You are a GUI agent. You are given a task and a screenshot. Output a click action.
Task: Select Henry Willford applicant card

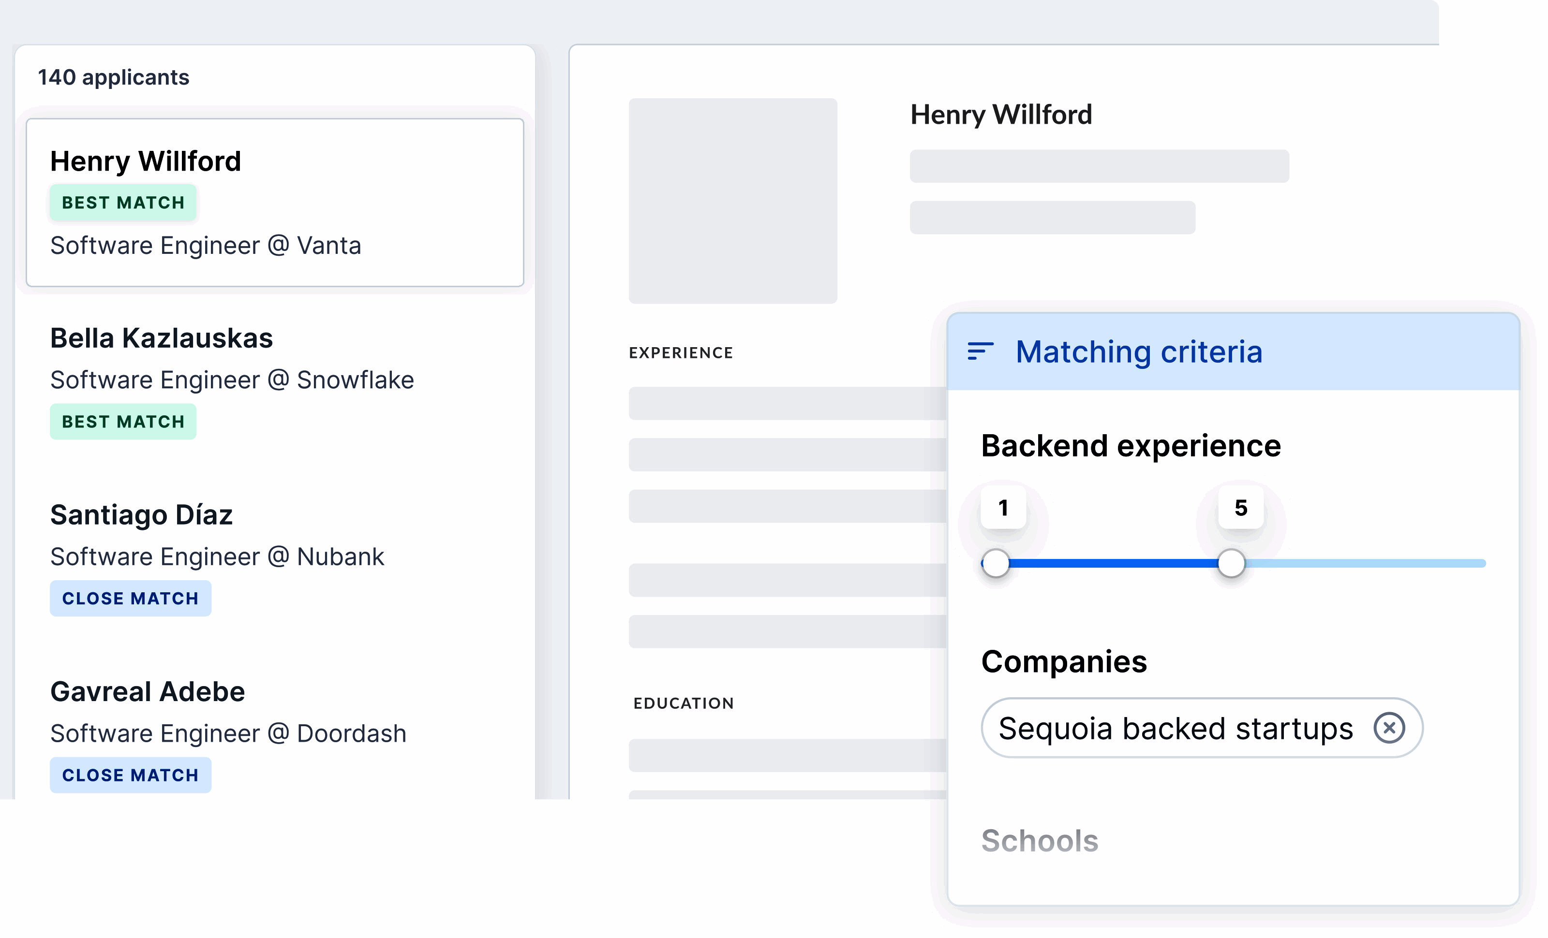click(275, 202)
